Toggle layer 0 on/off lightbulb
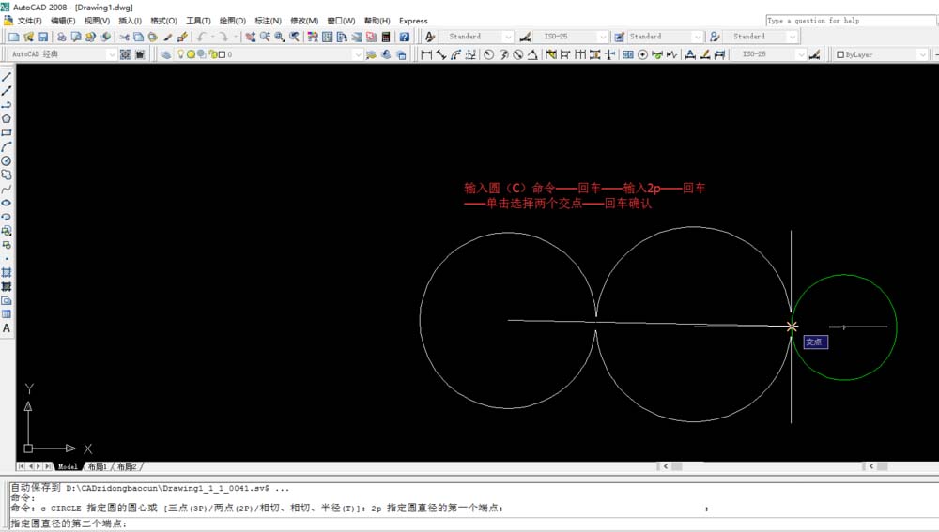 [181, 54]
